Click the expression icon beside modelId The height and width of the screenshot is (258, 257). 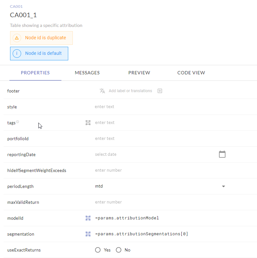pos(88,218)
